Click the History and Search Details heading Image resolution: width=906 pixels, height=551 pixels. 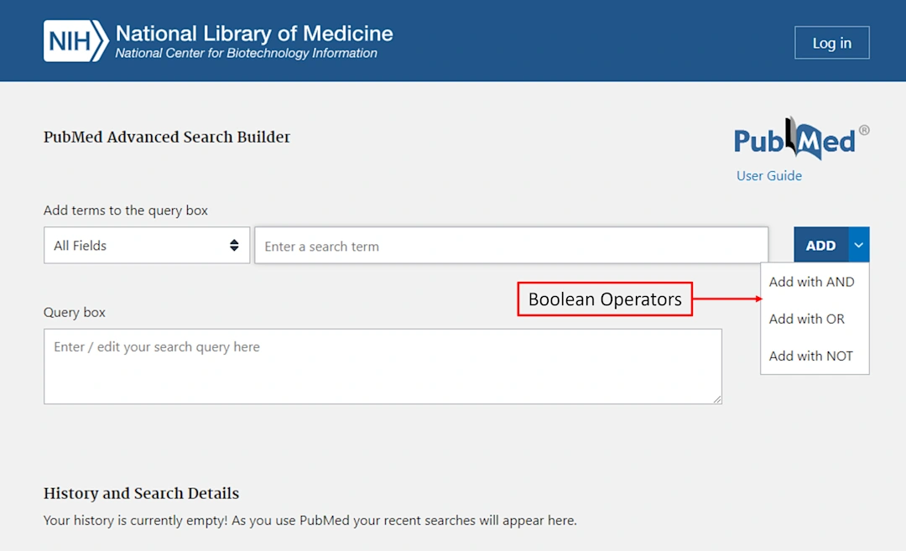[140, 493]
